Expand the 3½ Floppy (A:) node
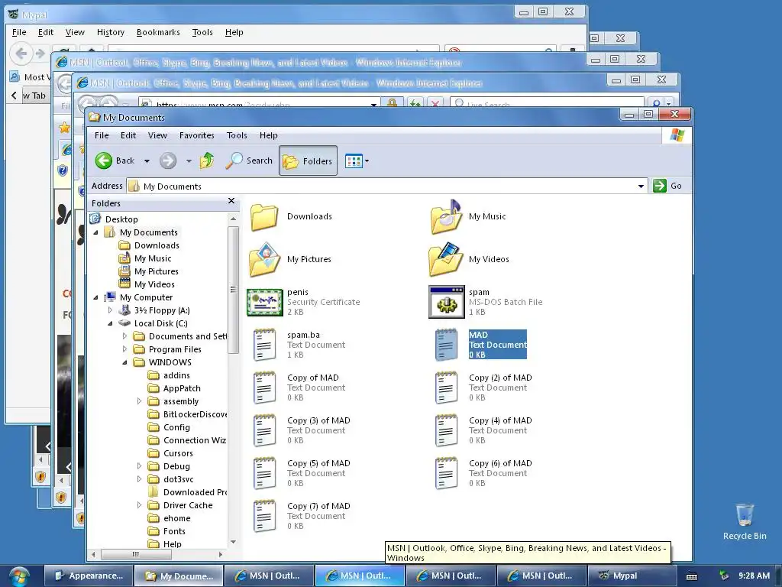 pos(110,310)
